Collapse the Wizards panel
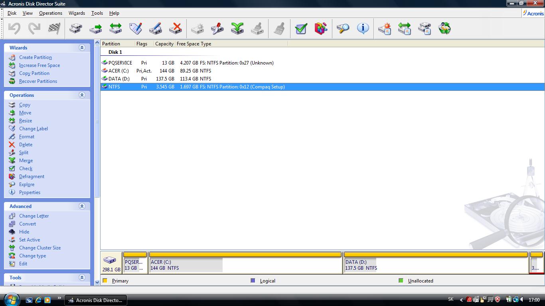 tap(82, 47)
